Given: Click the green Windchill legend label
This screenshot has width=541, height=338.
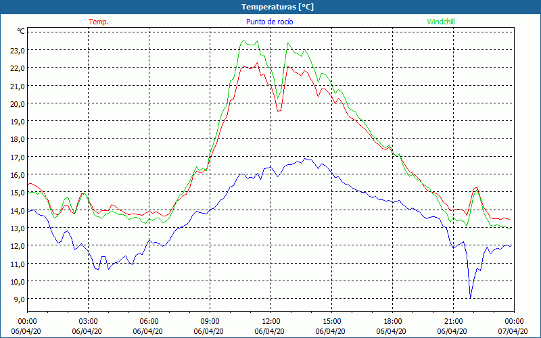Looking at the screenshot, I should pos(441,22).
